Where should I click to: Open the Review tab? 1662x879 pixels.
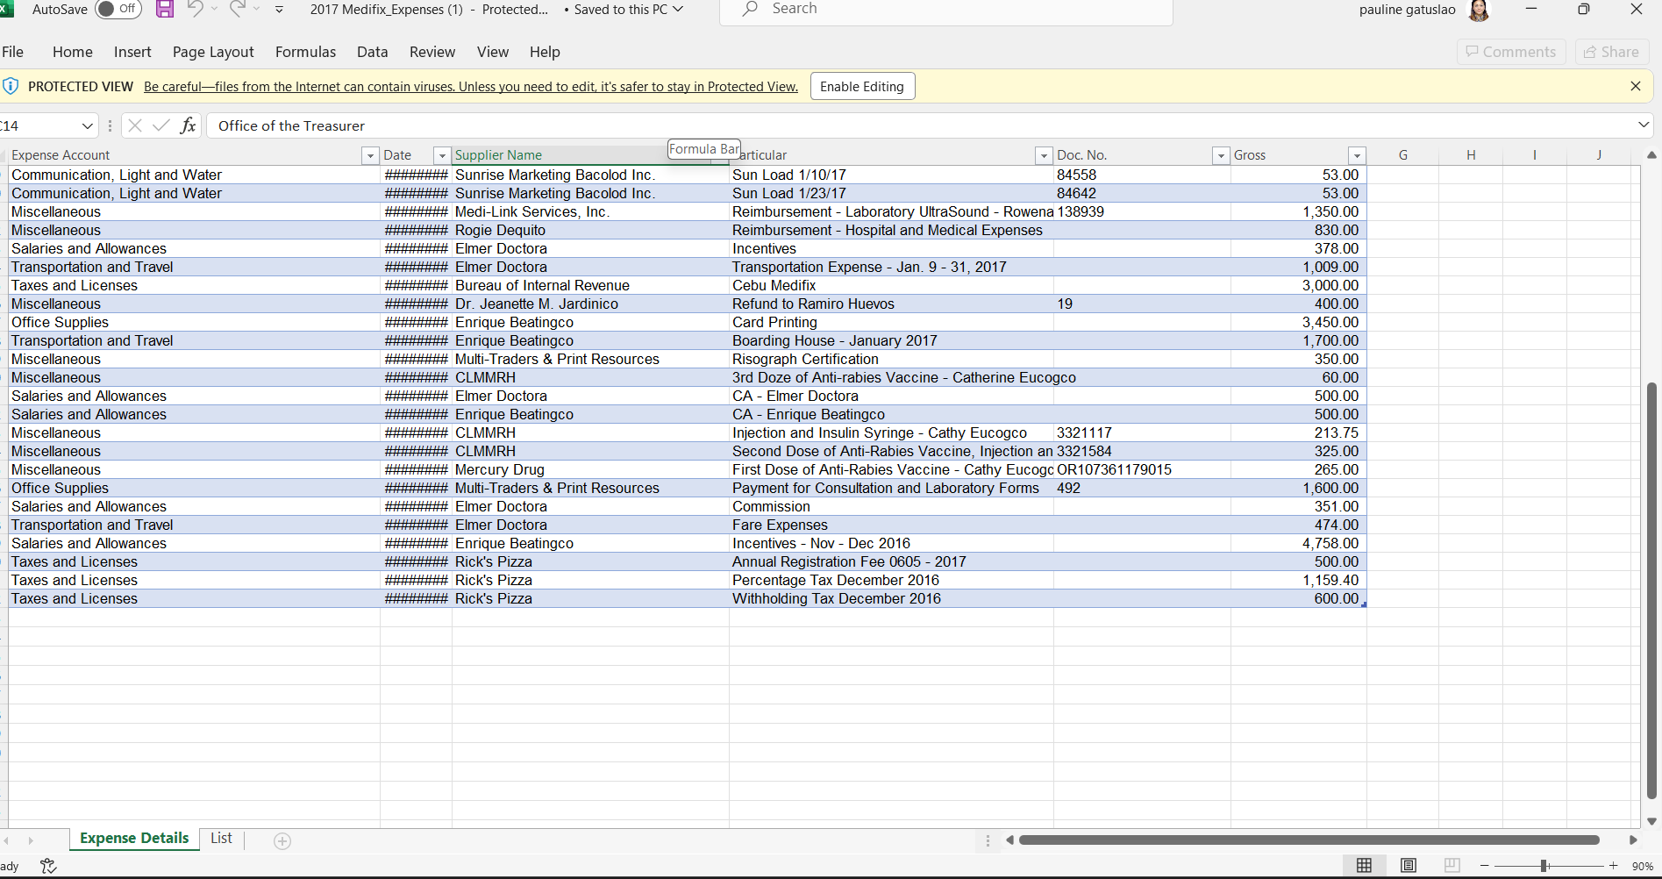pyautogui.click(x=432, y=52)
